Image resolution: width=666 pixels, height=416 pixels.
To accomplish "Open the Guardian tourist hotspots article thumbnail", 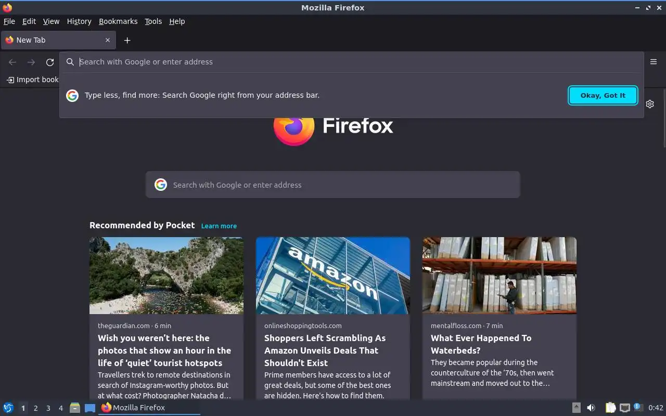I will [x=166, y=276].
